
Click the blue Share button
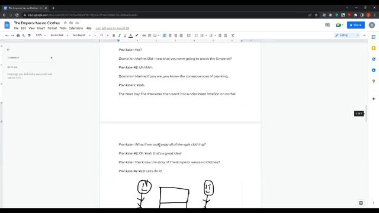pyautogui.click(x=356, y=25)
